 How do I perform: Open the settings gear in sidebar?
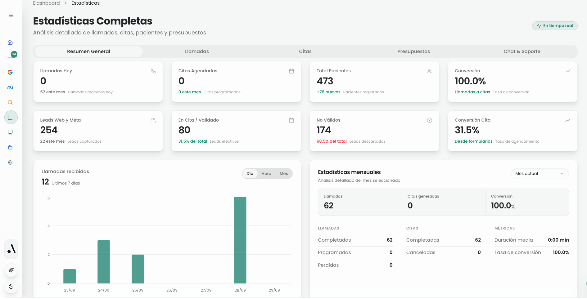10,163
